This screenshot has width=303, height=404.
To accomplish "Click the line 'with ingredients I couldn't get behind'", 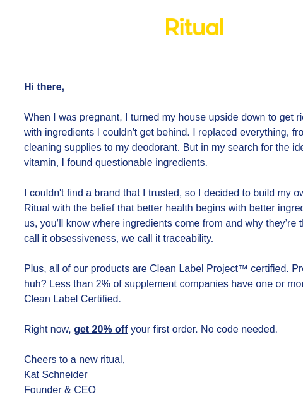I will tap(163, 133).
